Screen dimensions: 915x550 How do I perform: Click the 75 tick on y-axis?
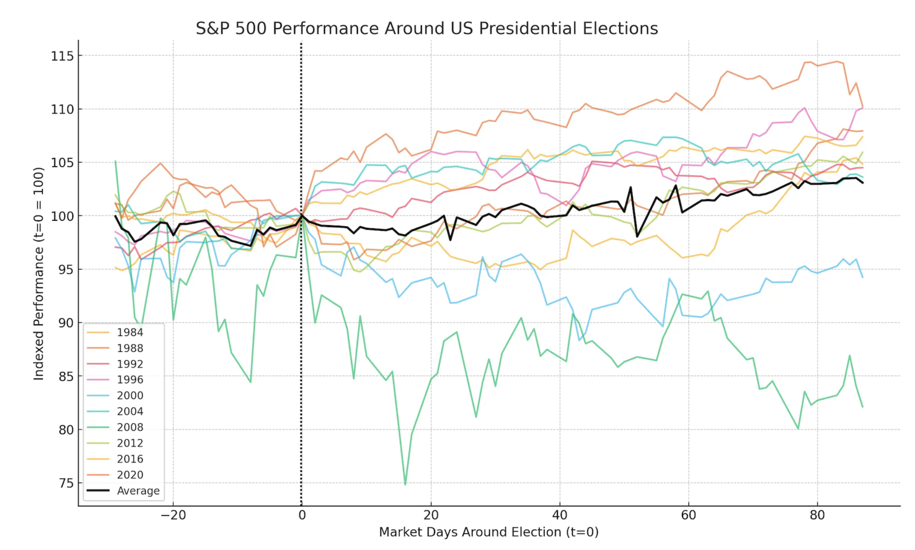tap(66, 483)
